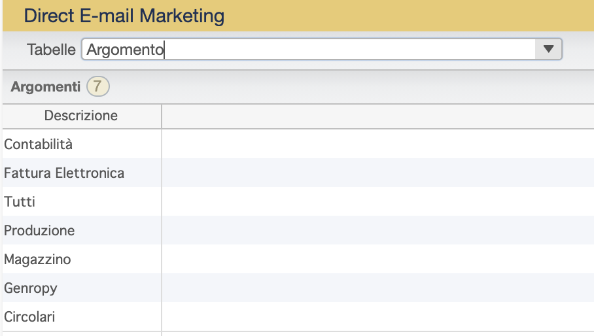Screen dimensions: 594x336
Task: Click the empty cell next to Contabilità
Action: (377, 144)
